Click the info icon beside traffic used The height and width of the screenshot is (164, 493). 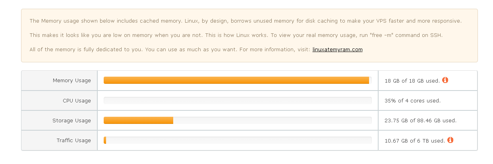click(x=450, y=140)
